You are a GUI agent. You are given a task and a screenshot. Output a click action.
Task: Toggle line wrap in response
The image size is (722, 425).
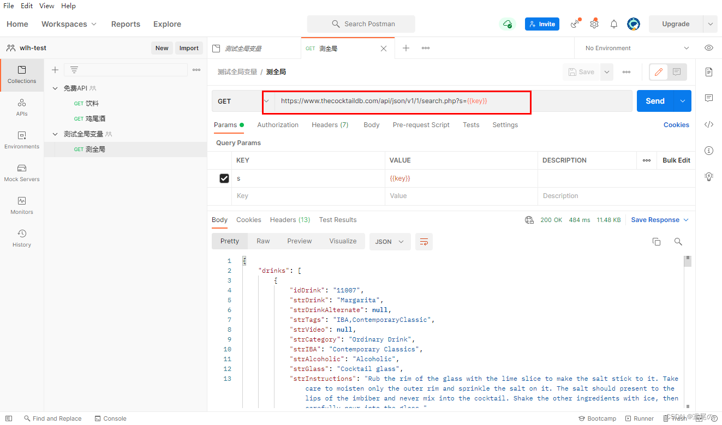[x=424, y=242]
